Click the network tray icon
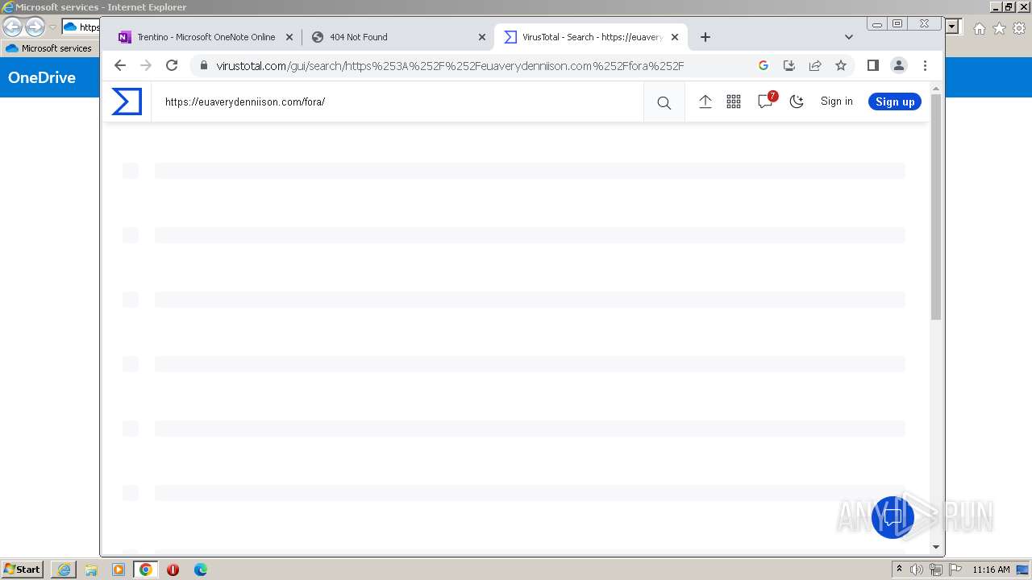The image size is (1032, 580). coord(936,570)
